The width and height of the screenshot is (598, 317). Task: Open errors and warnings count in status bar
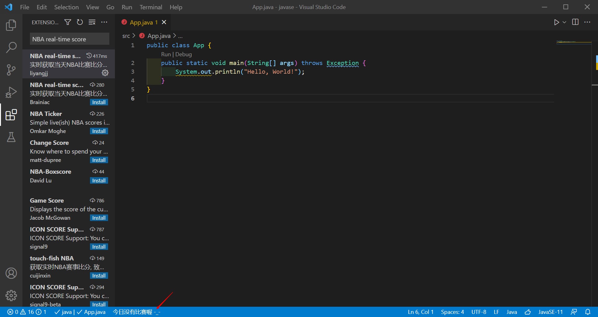(x=27, y=312)
